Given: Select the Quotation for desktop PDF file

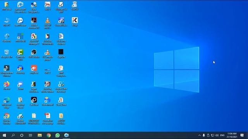Looking at the screenshot, I should (47, 119).
